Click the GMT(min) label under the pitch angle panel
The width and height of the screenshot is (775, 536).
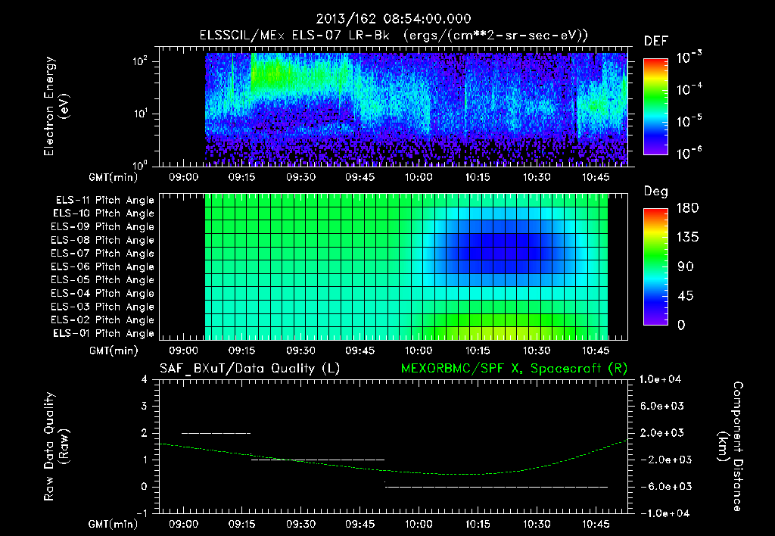[x=114, y=351]
